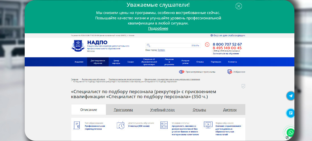This screenshot has height=141, width=312.
Task: Click the text 3 месяца (350 часов)
Action: (x=139, y=126)
